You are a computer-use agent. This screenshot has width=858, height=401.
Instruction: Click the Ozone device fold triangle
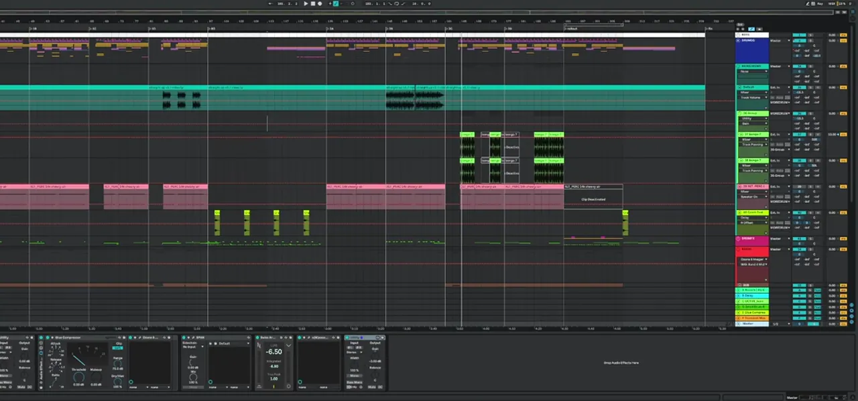point(135,337)
